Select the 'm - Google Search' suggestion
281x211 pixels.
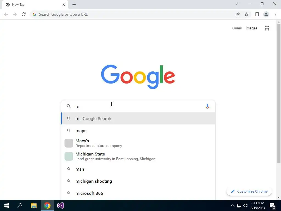click(138, 119)
